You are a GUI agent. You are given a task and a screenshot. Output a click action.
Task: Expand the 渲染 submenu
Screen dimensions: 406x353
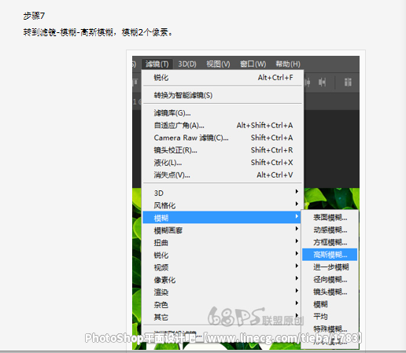click(x=223, y=292)
